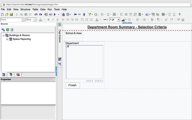Open the Structure menu

(x=25, y=9)
